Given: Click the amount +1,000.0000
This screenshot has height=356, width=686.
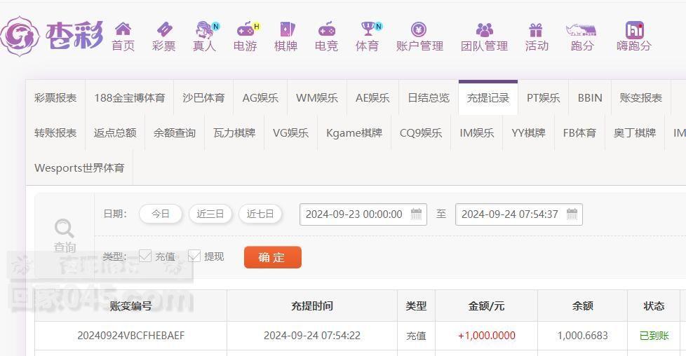Looking at the screenshot, I should tap(487, 336).
